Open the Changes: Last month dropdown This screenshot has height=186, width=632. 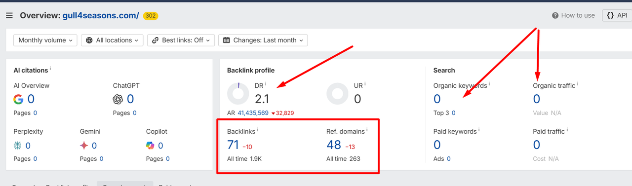point(263,40)
